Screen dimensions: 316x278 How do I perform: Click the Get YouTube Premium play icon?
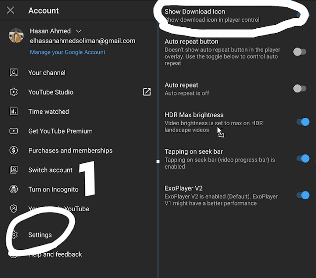(14, 131)
